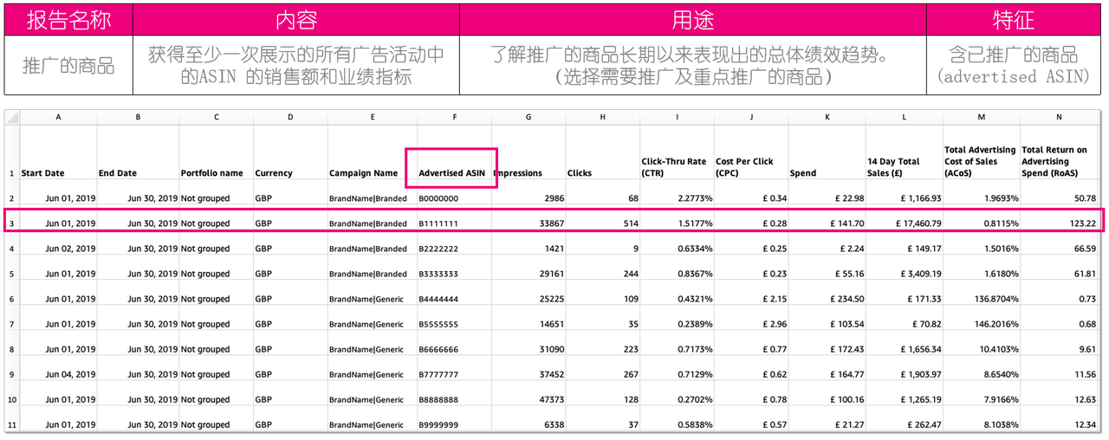Select the '推广的商品' report name cell
Image resolution: width=1109 pixels, height=440 pixels.
[68, 66]
